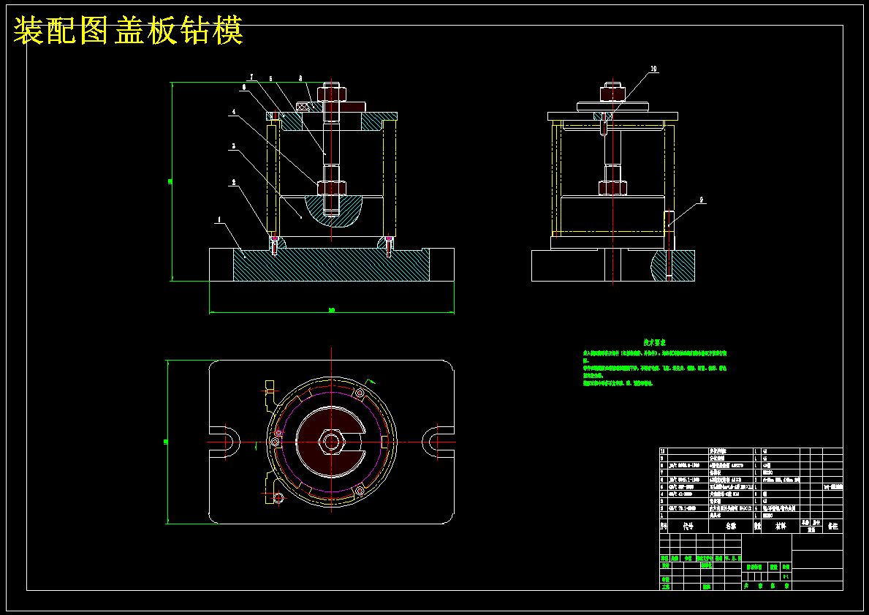Select part balloon number 1
The height and width of the screenshot is (615, 869).
pyautogui.click(x=219, y=220)
